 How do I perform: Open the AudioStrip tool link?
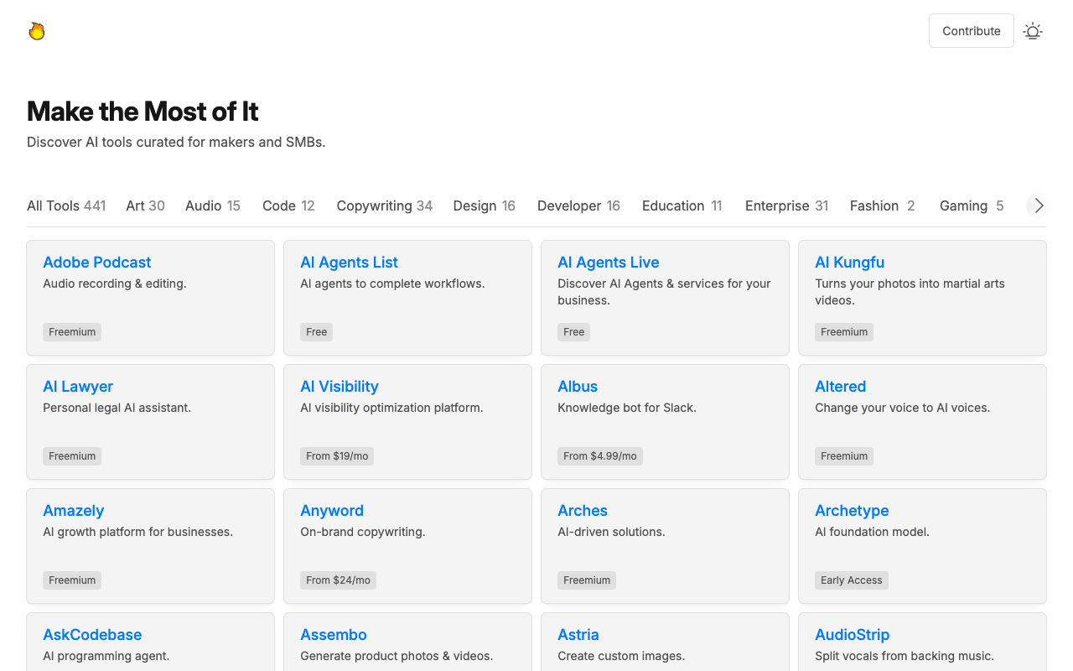point(852,635)
